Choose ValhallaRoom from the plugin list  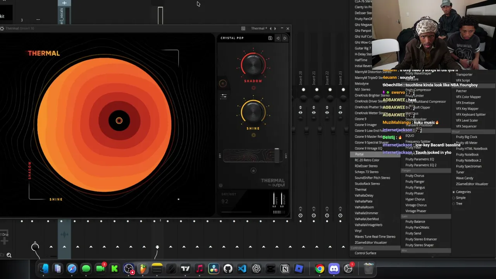pyautogui.click(x=364, y=207)
